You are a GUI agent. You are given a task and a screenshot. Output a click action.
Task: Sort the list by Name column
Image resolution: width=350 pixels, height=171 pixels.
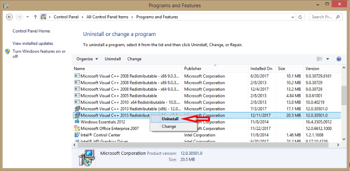pyautogui.click(x=127, y=68)
